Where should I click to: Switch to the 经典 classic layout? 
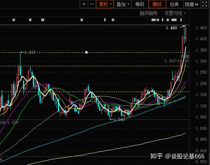click(175, 4)
